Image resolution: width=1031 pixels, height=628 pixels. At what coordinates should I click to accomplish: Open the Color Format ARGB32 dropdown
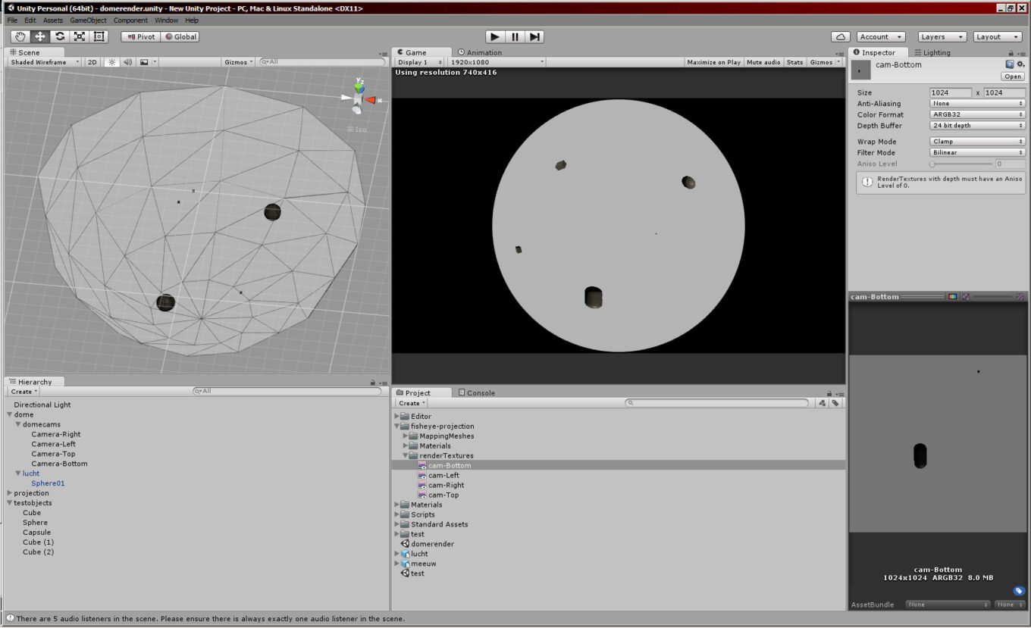point(977,114)
